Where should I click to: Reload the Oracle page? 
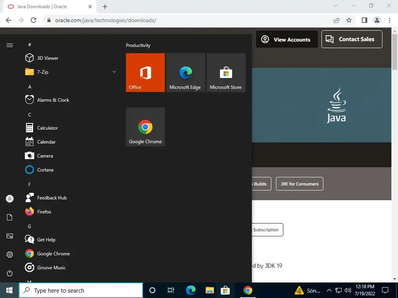point(33,20)
